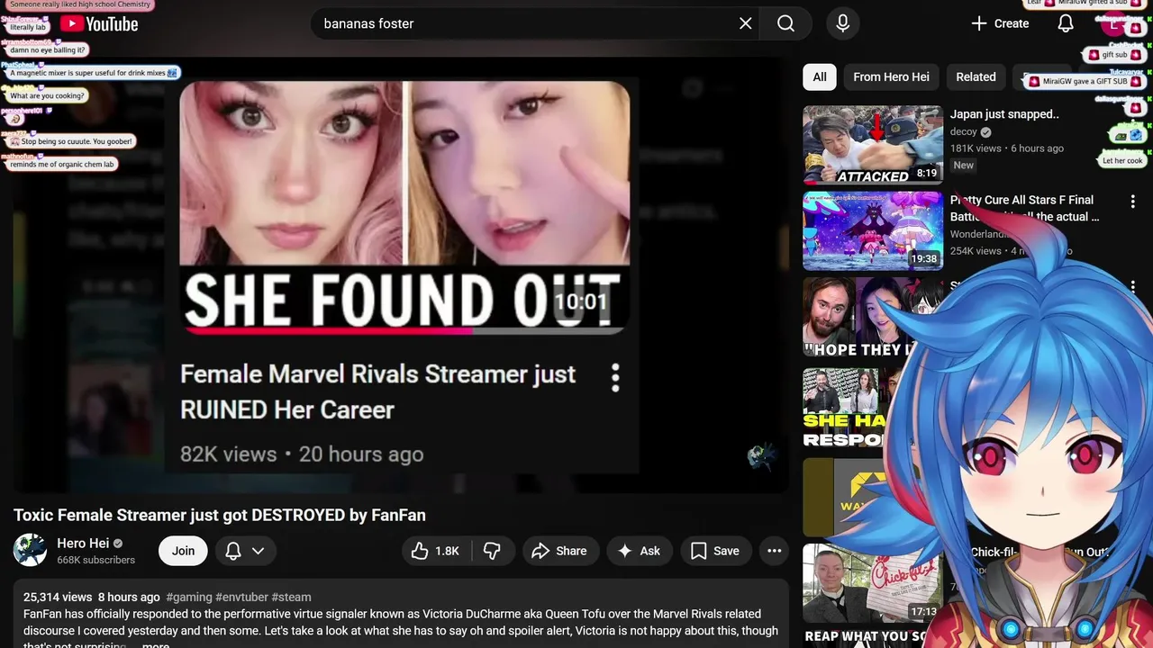Open the Hero Hei channel avatar

point(30,550)
